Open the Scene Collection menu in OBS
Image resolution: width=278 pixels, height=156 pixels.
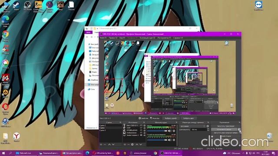pos(147,38)
